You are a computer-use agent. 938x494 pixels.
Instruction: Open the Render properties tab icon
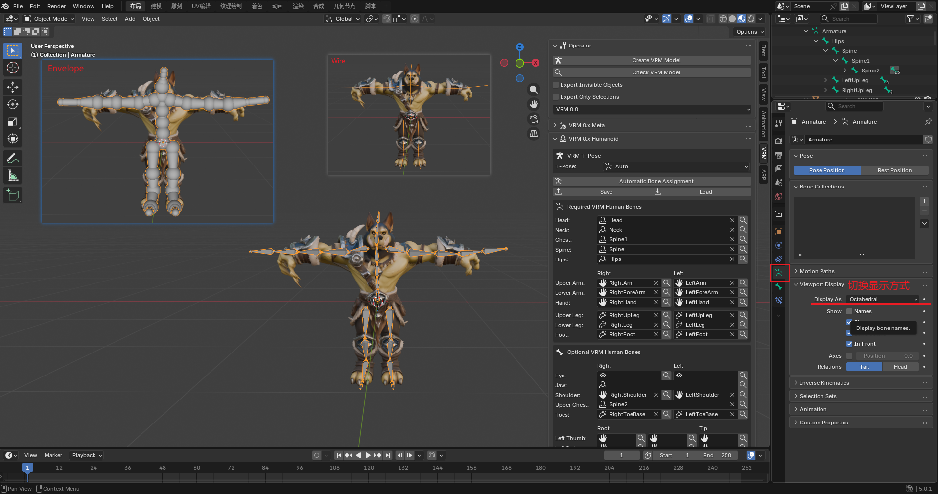(x=779, y=141)
